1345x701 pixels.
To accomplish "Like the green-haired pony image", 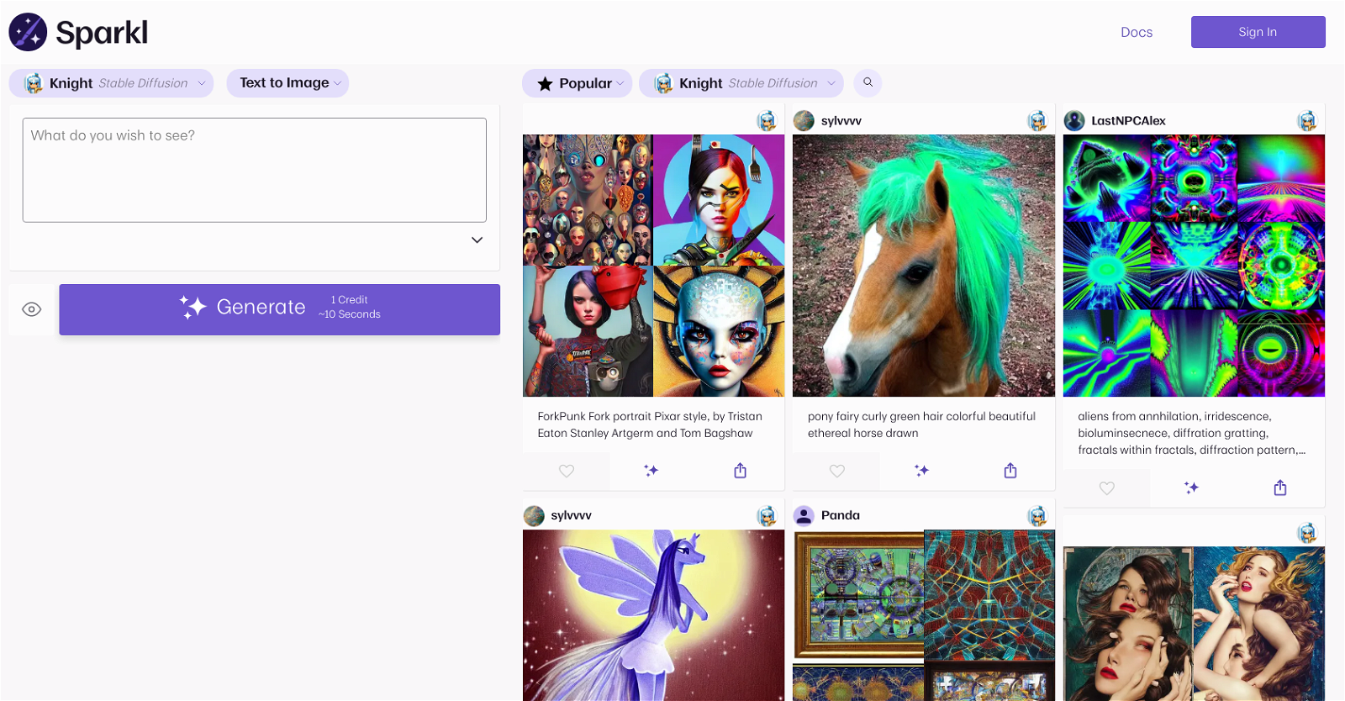I will click(836, 471).
